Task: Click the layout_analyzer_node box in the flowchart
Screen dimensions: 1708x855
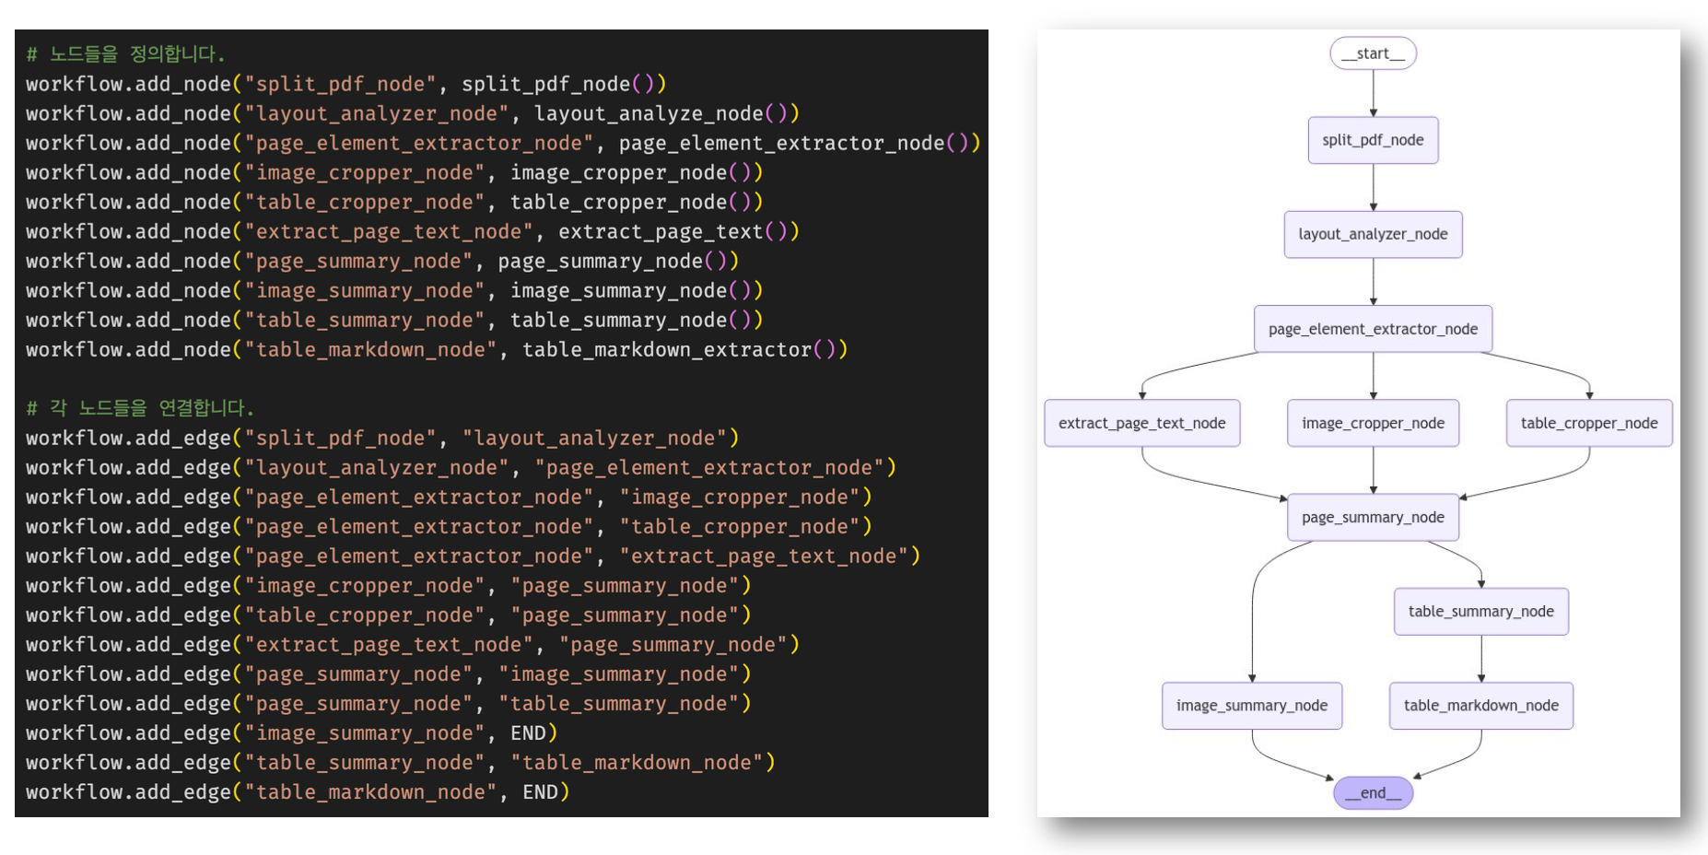Action: click(1373, 234)
